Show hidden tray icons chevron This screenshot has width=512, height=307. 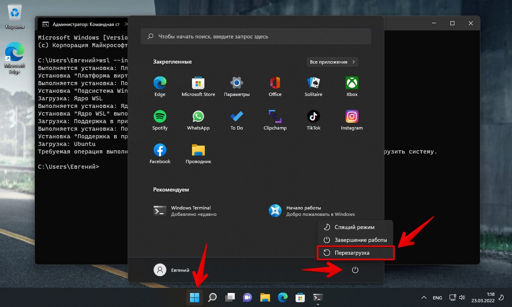[424, 298]
